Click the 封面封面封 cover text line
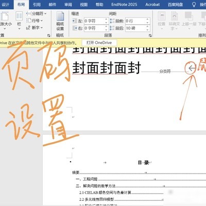Image resolution: width=206 pixels, height=206 pixels. tap(107, 68)
